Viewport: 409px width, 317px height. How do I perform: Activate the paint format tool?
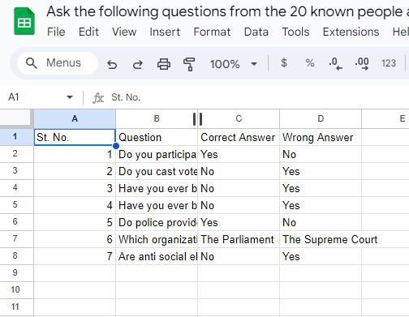point(189,64)
